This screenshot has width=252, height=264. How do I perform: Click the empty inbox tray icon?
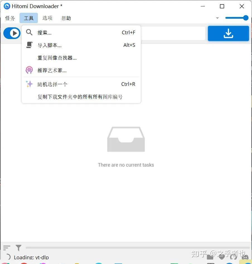pos(126,139)
